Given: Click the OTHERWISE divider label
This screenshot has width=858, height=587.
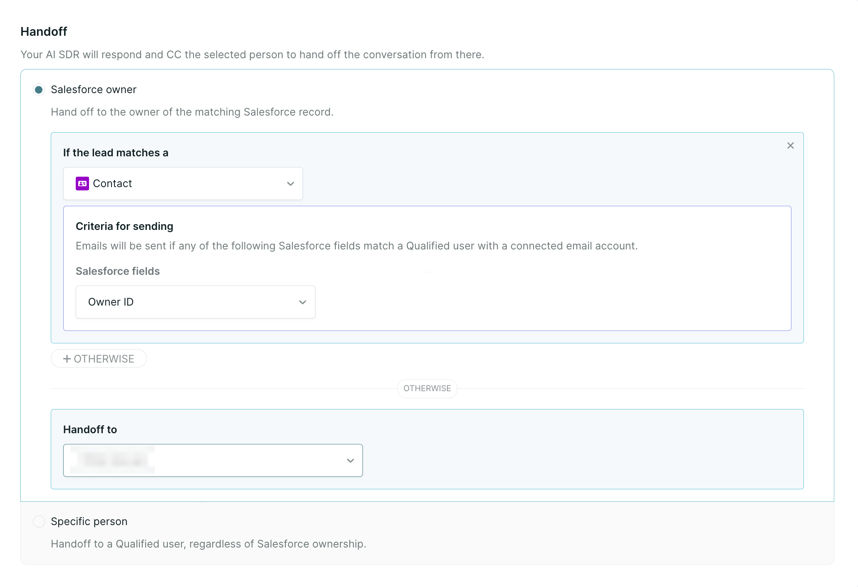Looking at the screenshot, I should pyautogui.click(x=427, y=388).
